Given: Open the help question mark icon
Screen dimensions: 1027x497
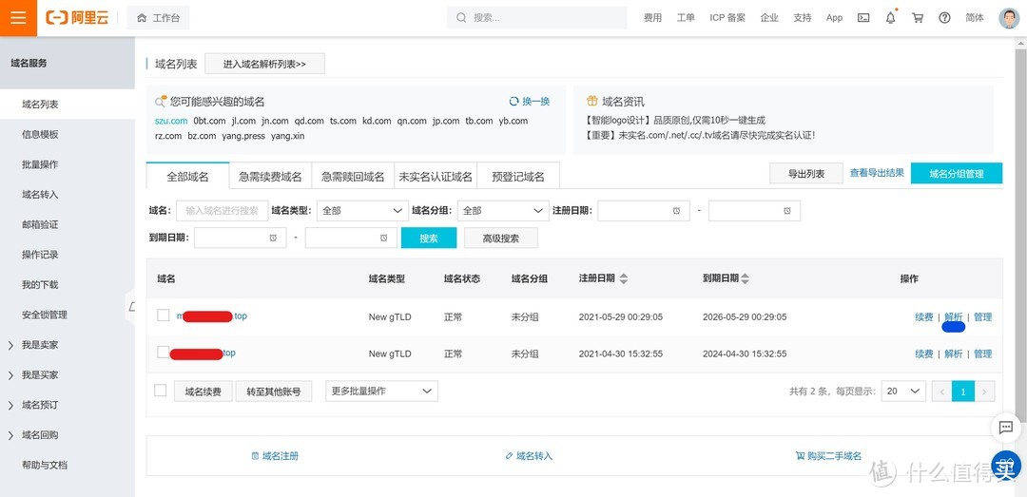Looking at the screenshot, I should [x=944, y=18].
